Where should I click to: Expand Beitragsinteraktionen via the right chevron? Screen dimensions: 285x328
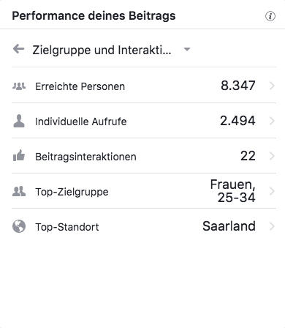point(272,156)
